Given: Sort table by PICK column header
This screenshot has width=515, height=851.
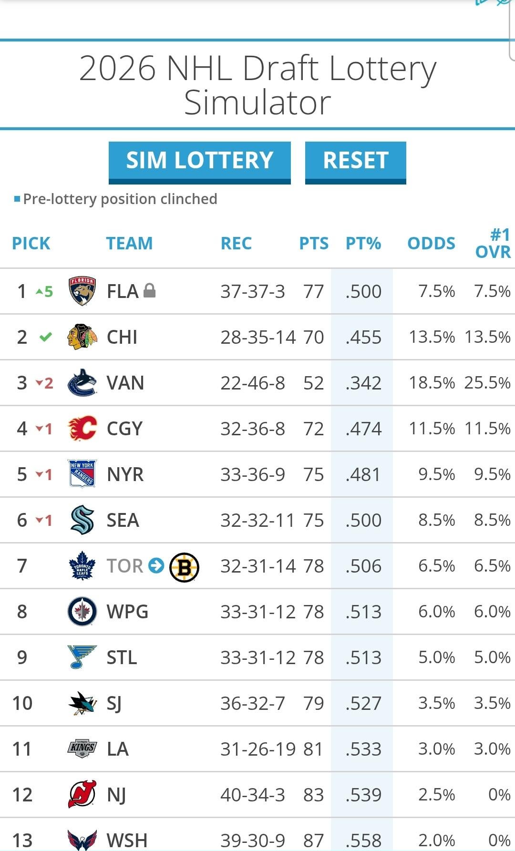Looking at the screenshot, I should coord(31,243).
